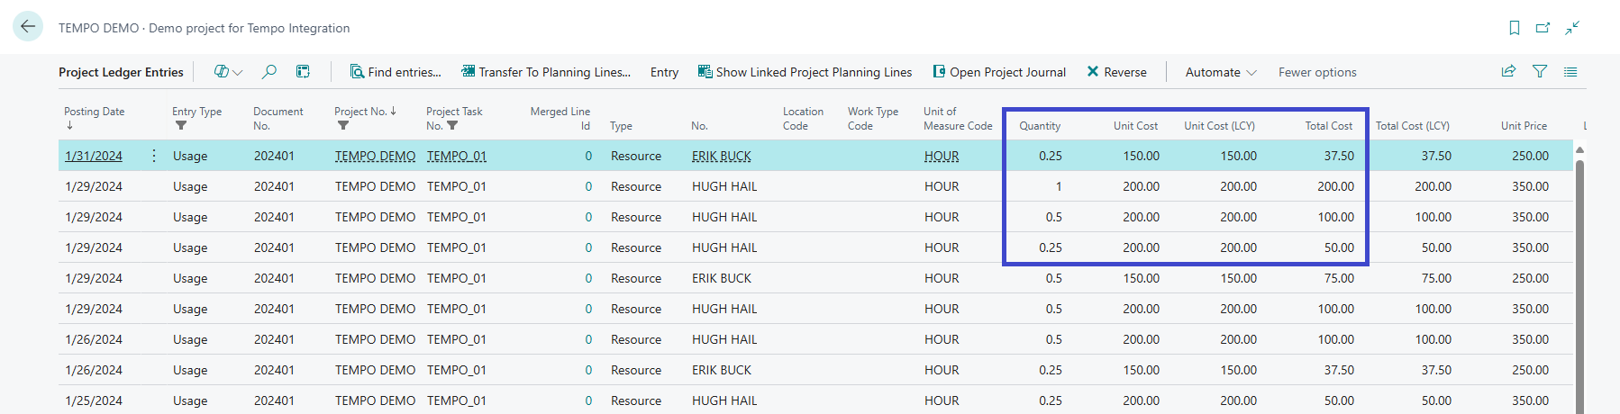Click Fewer options
This screenshot has height=414, width=1620.
click(x=1316, y=72)
